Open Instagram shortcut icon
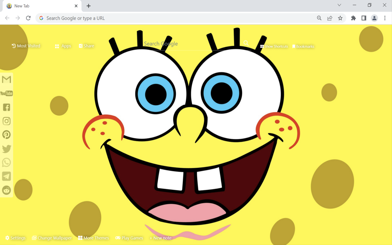This screenshot has width=392, height=245. (x=6, y=121)
